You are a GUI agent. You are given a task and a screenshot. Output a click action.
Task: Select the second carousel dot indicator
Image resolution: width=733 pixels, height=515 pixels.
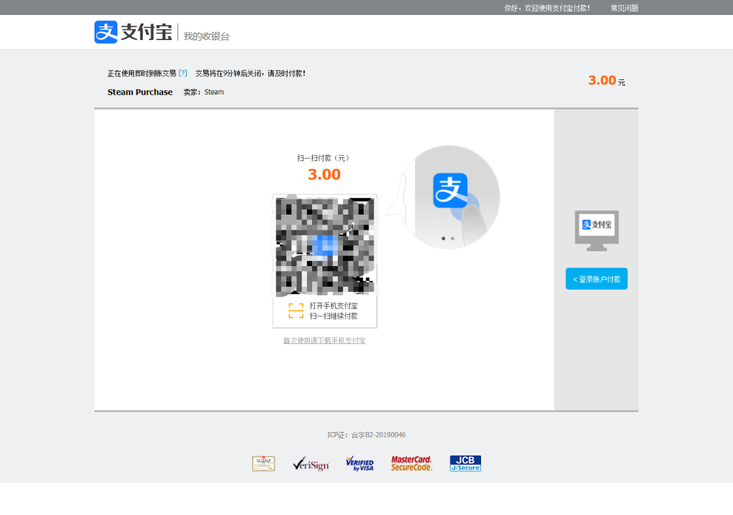tap(452, 238)
